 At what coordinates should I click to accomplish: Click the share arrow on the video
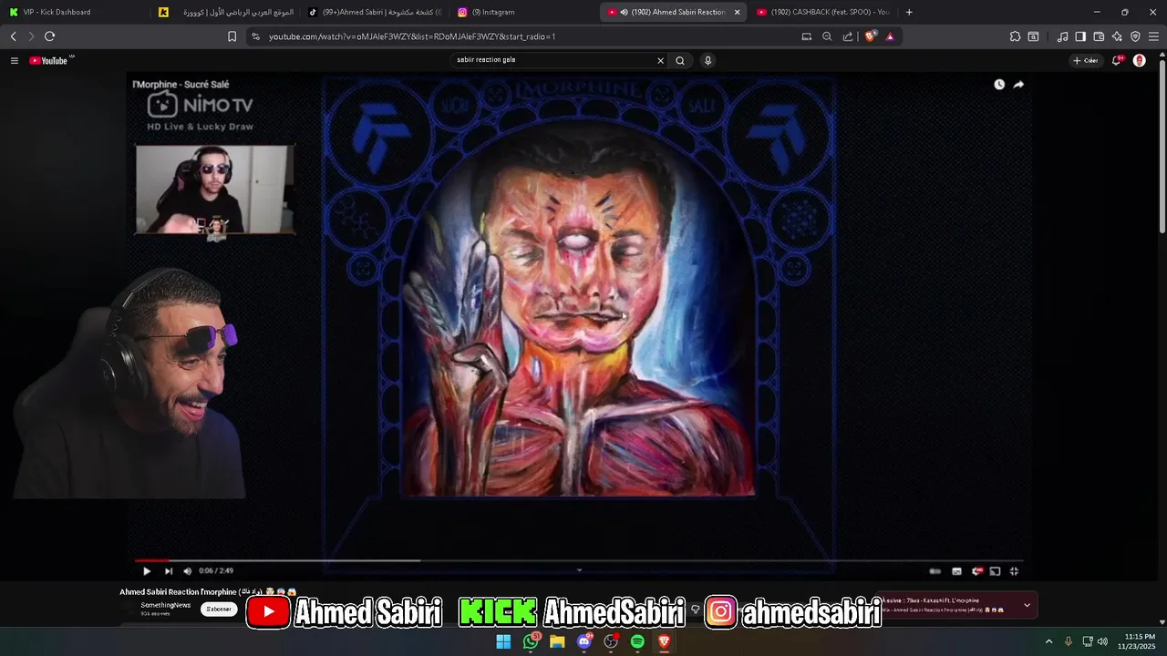[x=1018, y=85]
